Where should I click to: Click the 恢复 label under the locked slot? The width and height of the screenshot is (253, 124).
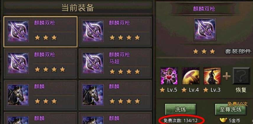click(x=241, y=90)
